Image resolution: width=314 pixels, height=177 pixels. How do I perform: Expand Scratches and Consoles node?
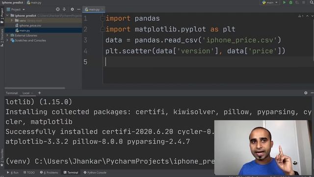[8, 40]
